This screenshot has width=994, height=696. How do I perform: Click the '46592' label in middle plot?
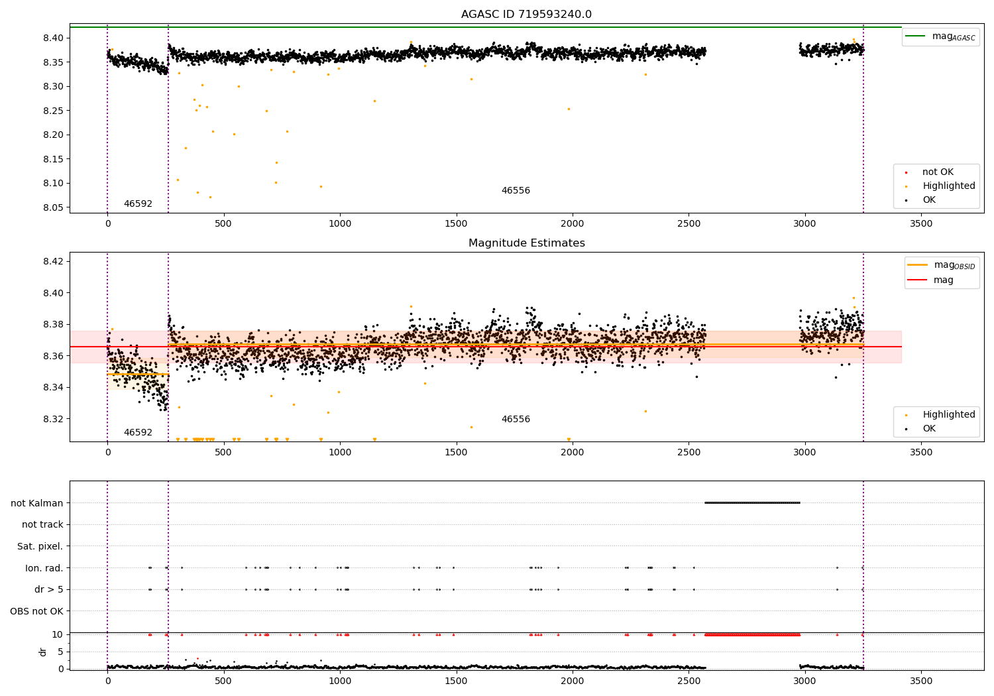pyautogui.click(x=138, y=433)
